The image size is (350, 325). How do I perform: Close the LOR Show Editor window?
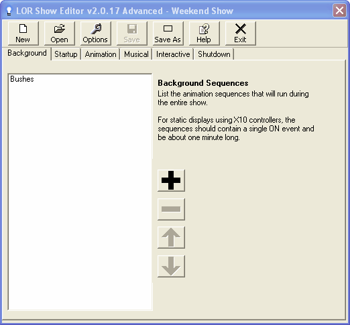pos(339,10)
